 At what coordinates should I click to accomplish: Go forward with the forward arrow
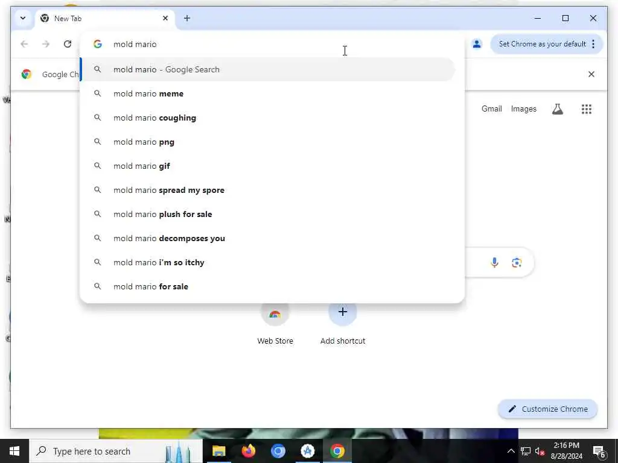(46, 44)
